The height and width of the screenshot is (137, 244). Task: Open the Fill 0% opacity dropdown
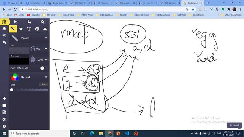pos(46,49)
